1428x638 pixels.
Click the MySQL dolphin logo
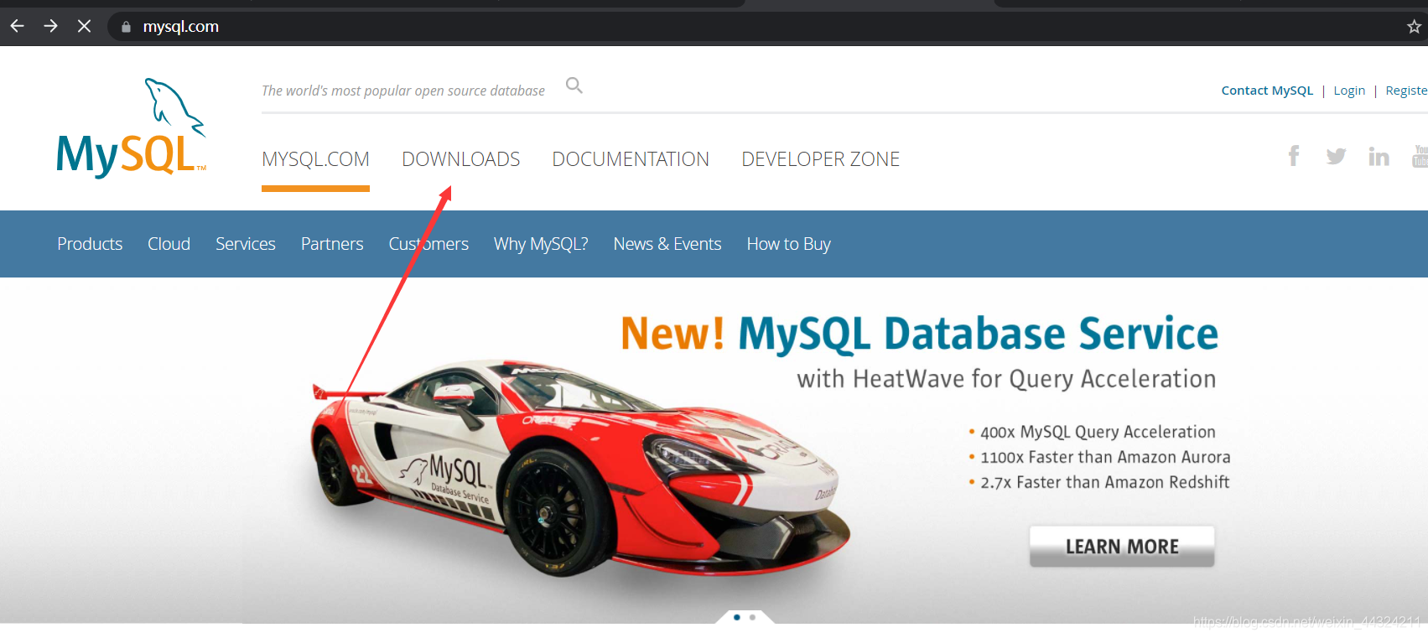(132, 127)
